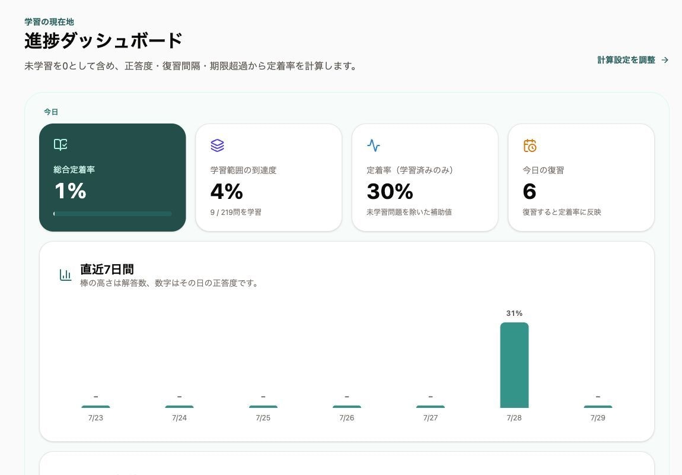The image size is (682, 475).
Task: Click the 総合定着率 label
Action: click(74, 170)
